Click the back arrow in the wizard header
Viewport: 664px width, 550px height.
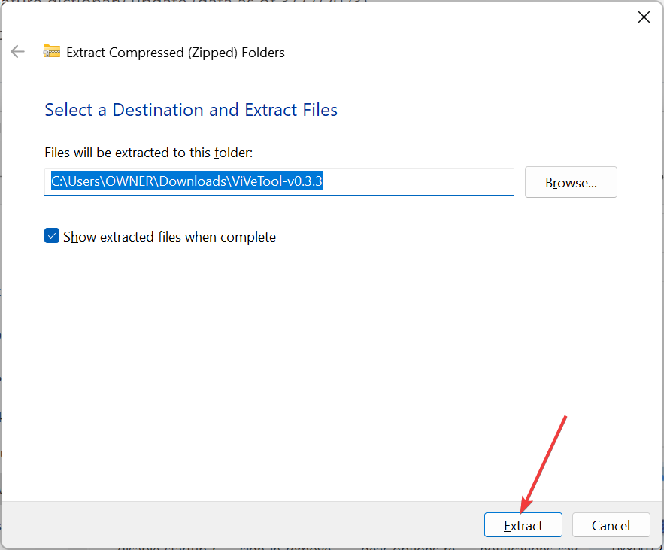(x=17, y=52)
